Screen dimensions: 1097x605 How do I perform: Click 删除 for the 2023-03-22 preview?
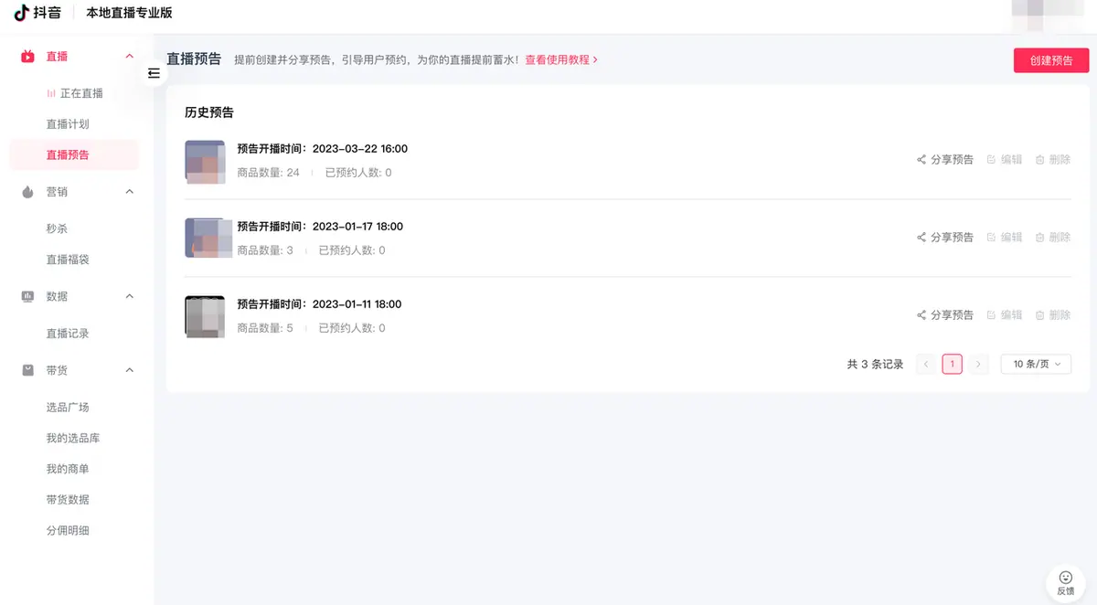click(x=1053, y=159)
